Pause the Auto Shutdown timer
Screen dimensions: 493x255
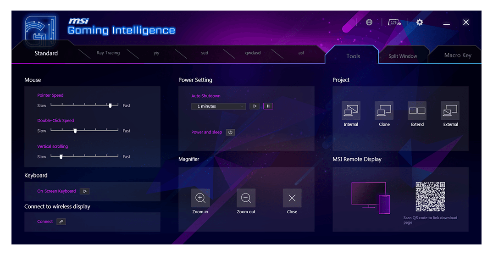click(x=268, y=106)
